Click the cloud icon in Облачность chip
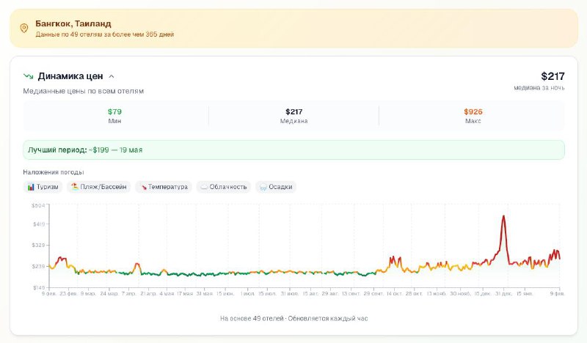587x343 pixels. coord(203,187)
